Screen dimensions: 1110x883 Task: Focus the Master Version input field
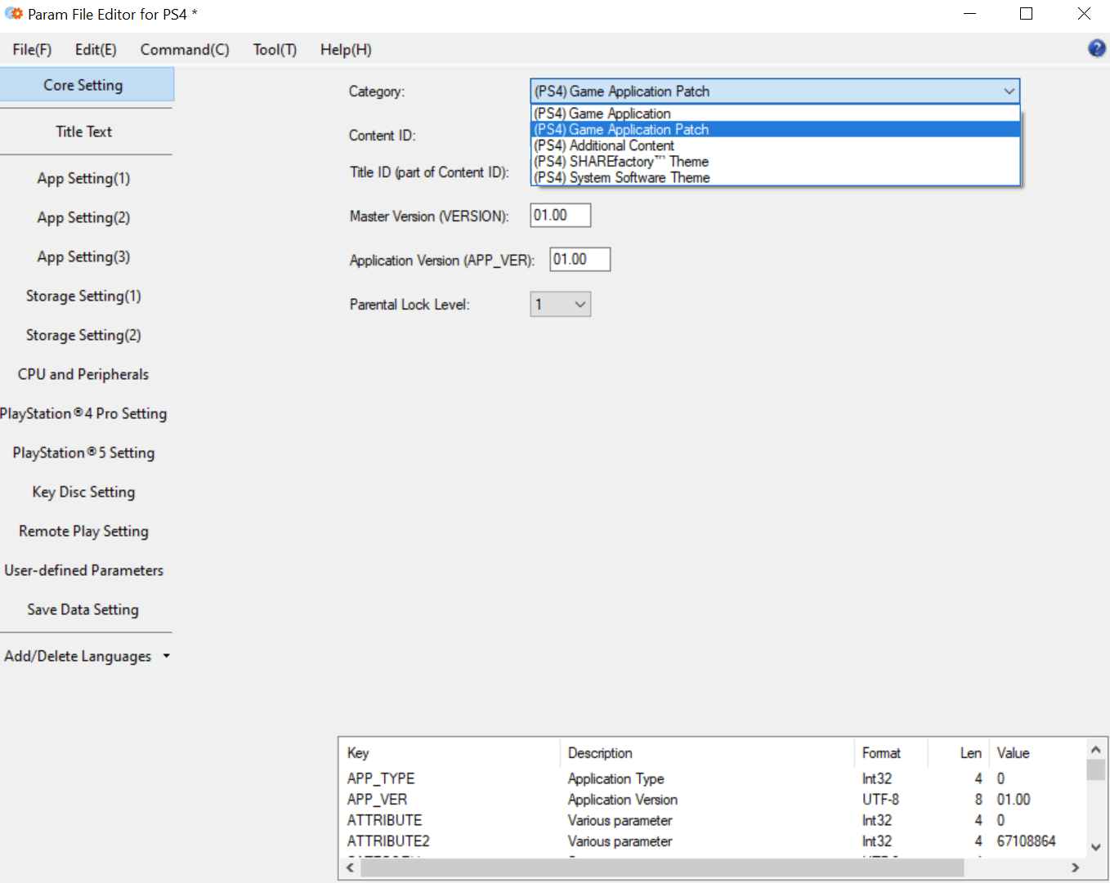[x=561, y=216]
